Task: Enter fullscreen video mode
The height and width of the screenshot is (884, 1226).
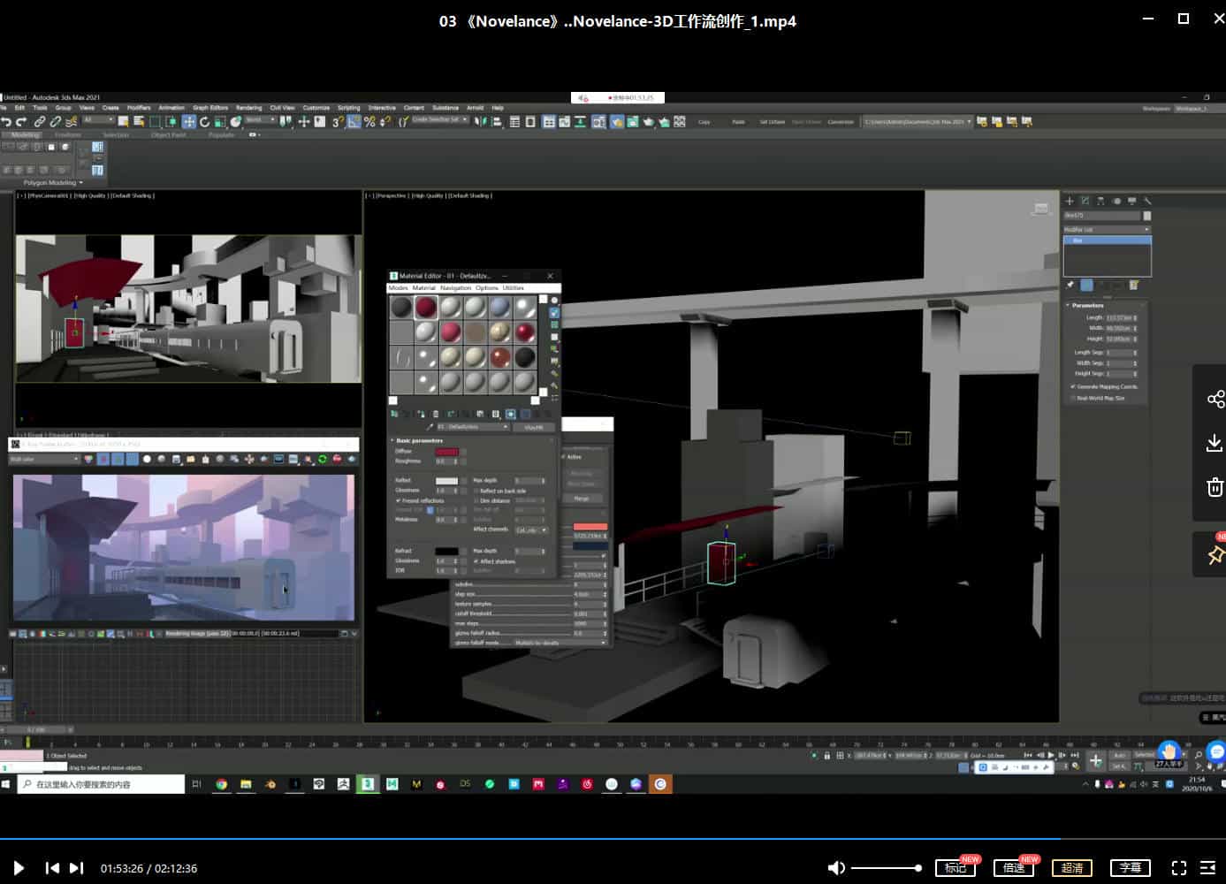Action: tap(1178, 868)
